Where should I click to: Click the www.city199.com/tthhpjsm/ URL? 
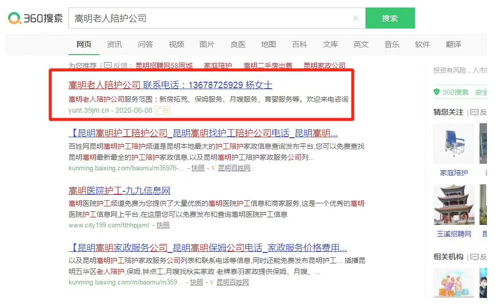point(109,225)
